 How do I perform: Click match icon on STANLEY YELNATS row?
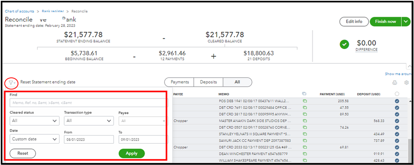pyautogui.click(x=305, y=134)
